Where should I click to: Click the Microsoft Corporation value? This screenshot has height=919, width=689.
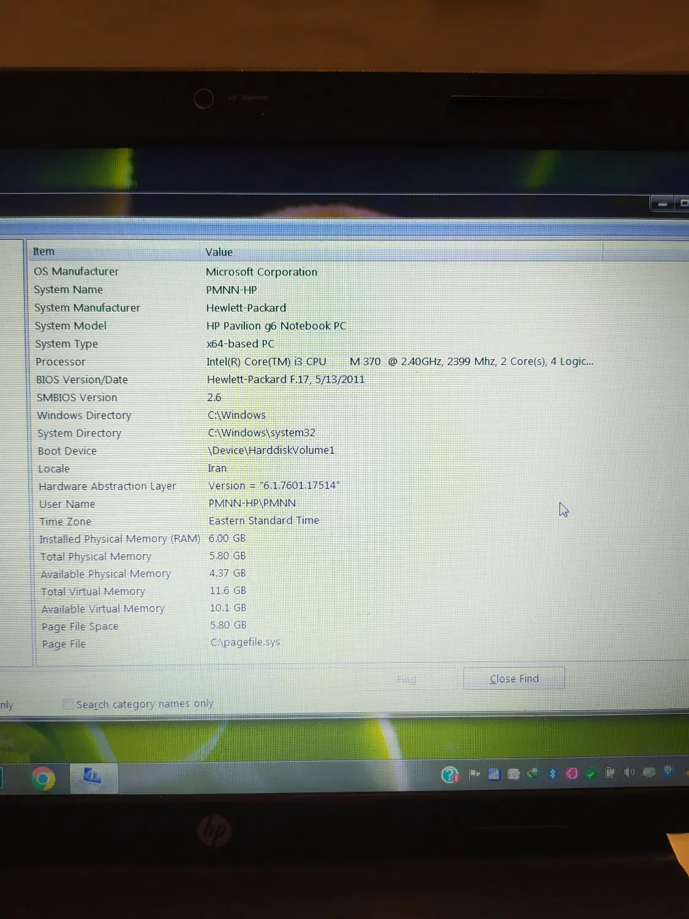[x=262, y=272]
